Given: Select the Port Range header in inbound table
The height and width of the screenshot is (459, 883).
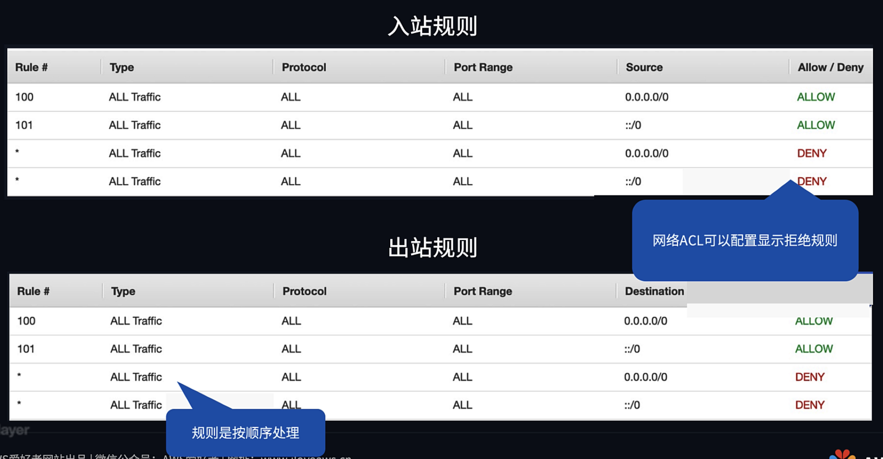Looking at the screenshot, I should 483,67.
